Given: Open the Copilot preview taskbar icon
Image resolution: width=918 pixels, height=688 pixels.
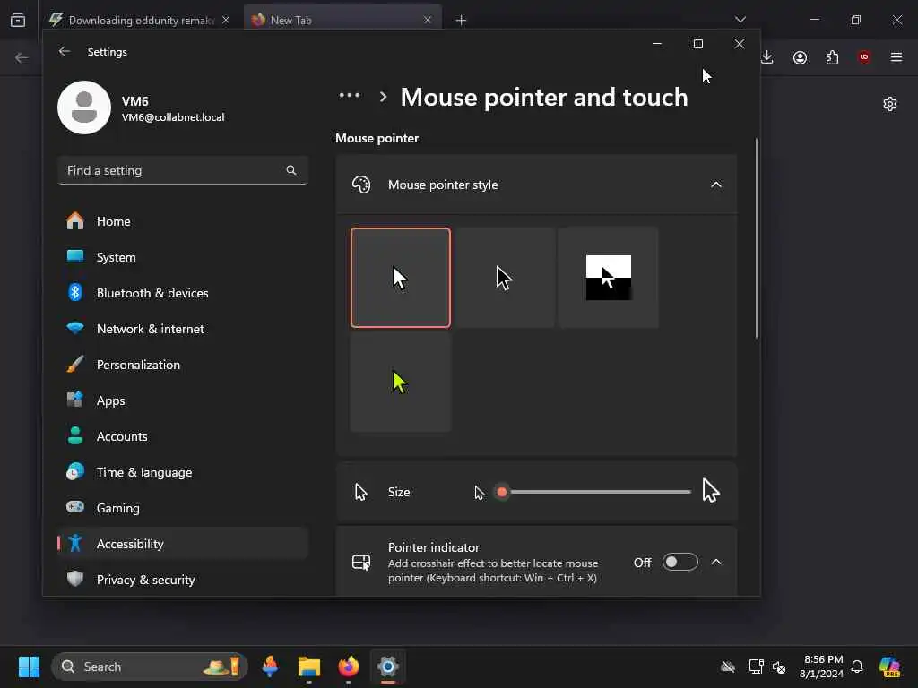Looking at the screenshot, I should [x=889, y=666].
